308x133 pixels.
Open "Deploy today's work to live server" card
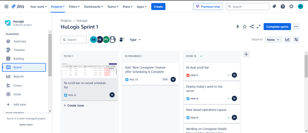click(211, 93)
